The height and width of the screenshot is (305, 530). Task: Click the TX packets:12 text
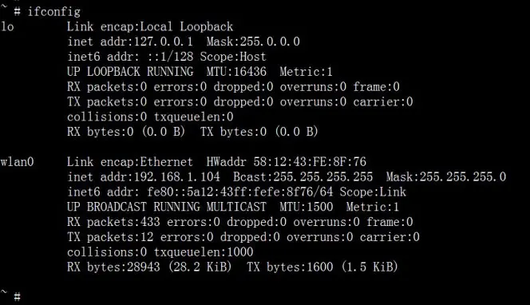click(x=110, y=237)
